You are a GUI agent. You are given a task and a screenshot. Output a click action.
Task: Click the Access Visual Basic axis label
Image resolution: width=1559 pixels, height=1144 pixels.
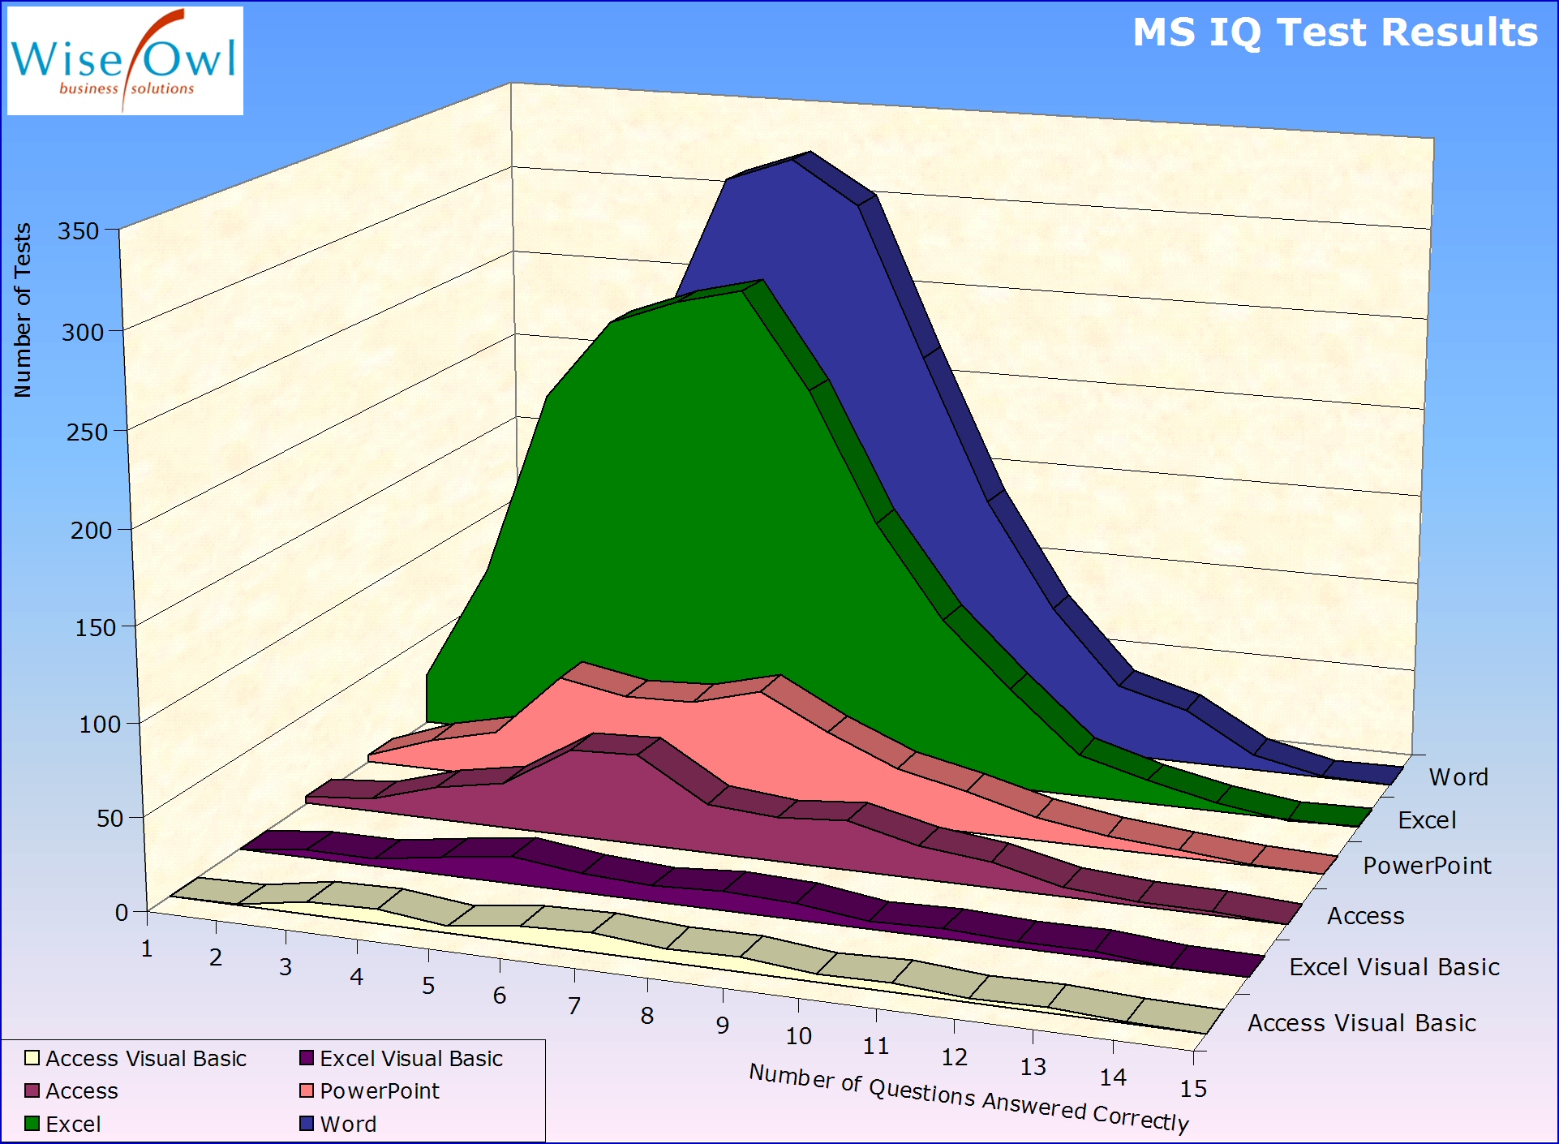click(1361, 1023)
